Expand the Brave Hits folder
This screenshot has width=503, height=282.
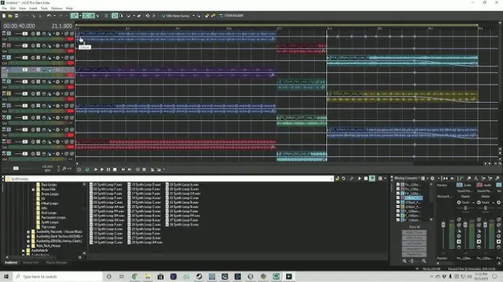(x=33, y=189)
